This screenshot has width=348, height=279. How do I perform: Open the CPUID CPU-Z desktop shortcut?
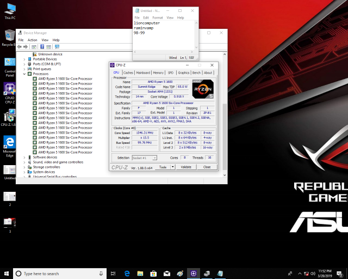click(9, 90)
